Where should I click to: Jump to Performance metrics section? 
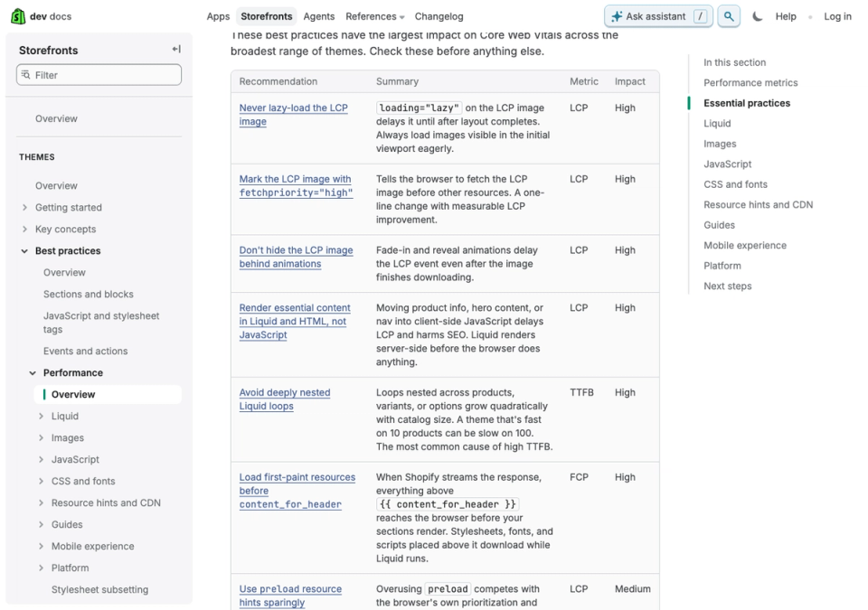pos(750,82)
